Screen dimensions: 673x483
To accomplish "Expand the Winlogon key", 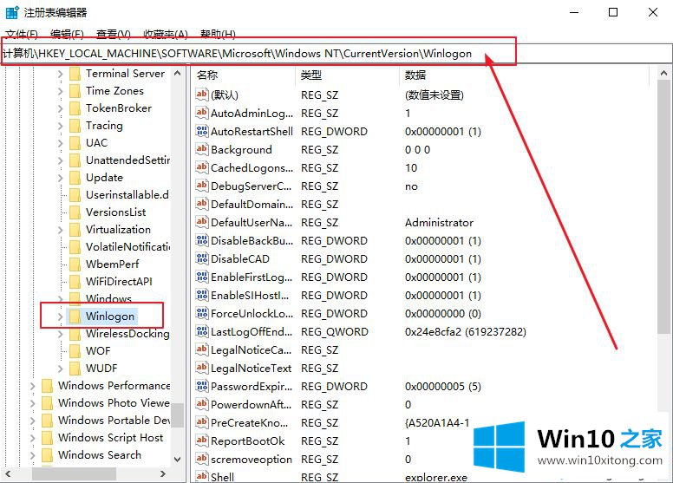I will click(60, 317).
